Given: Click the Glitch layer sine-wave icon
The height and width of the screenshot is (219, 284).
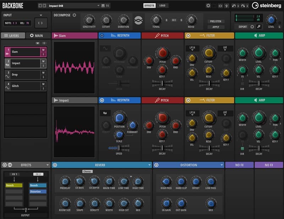Looking at the screenshot, I should pos(7,88).
